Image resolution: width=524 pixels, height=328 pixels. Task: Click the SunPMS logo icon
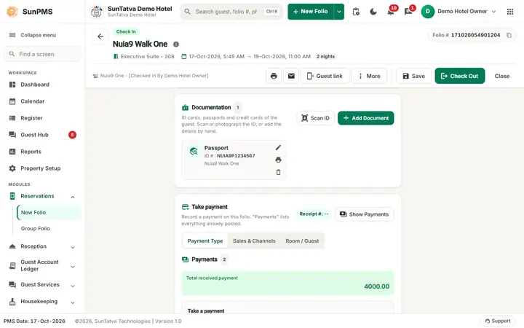[x=12, y=12]
